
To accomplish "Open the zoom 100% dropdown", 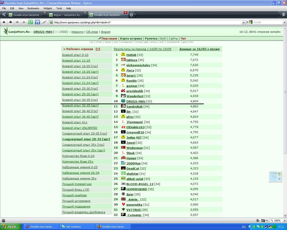I will click(x=285, y=220).
